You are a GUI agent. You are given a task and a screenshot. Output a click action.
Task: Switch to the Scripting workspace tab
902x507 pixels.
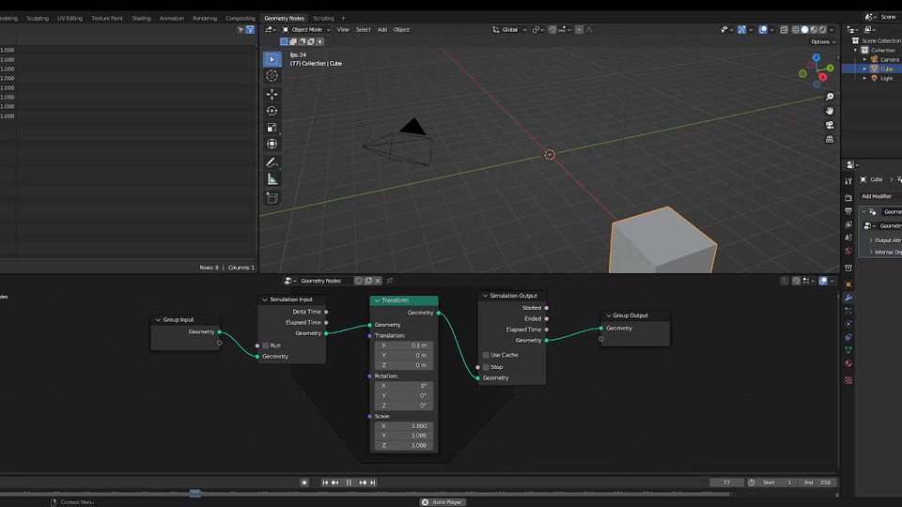[323, 19]
